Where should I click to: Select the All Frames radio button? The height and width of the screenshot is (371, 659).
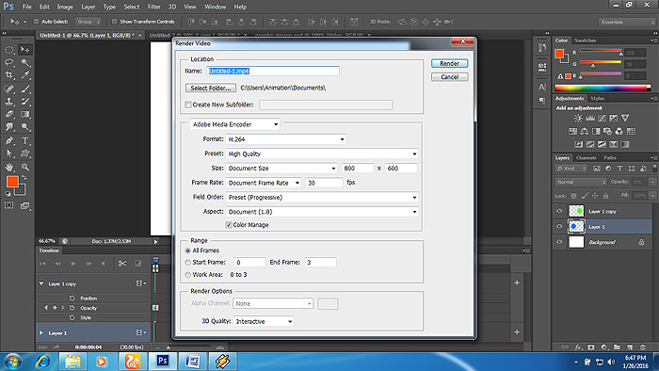click(x=188, y=250)
